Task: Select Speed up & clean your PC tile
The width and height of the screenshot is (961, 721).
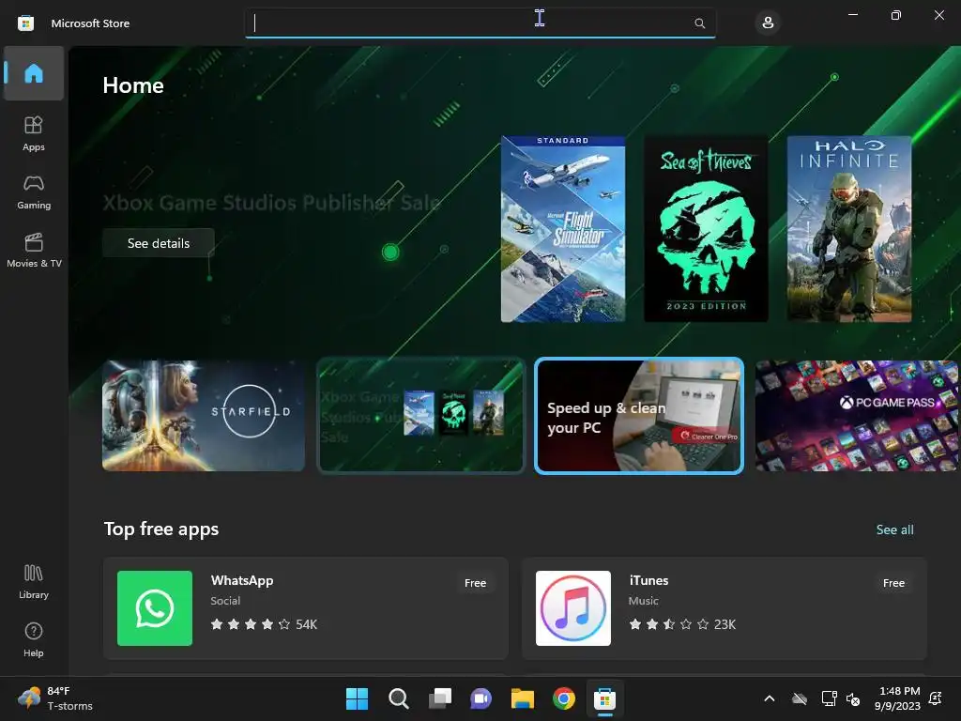Action: click(x=639, y=416)
